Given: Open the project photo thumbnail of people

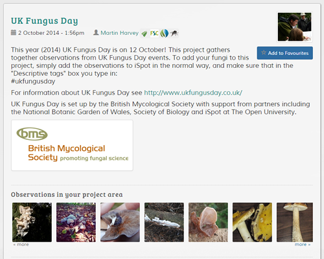Looking at the screenshot, I should [295, 27].
